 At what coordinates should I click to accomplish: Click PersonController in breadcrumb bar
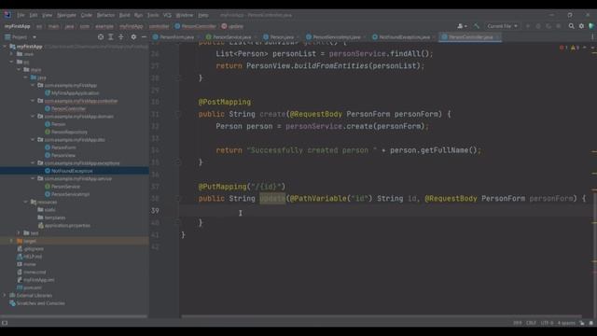[x=195, y=26]
